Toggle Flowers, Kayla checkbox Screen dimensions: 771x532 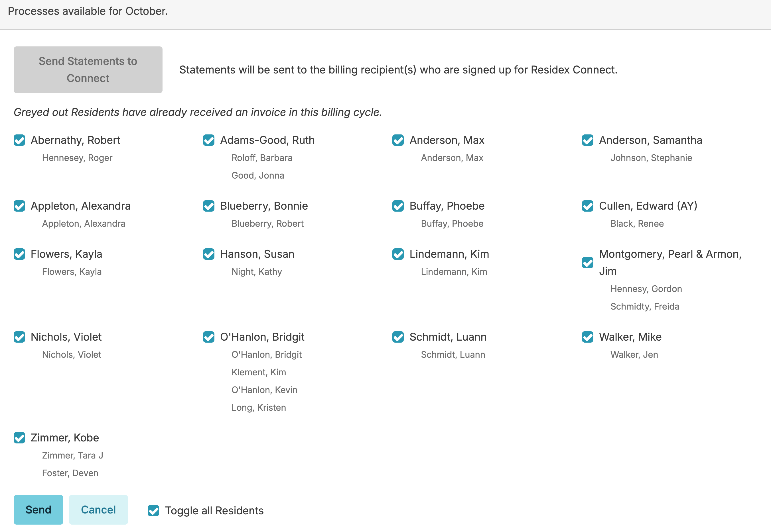(19, 254)
